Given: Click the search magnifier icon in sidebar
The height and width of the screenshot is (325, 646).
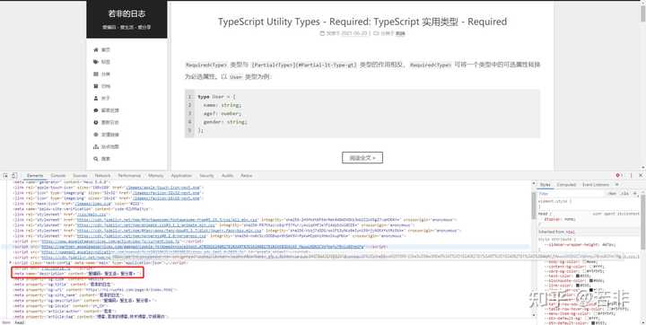Looking at the screenshot, I should 96,159.
